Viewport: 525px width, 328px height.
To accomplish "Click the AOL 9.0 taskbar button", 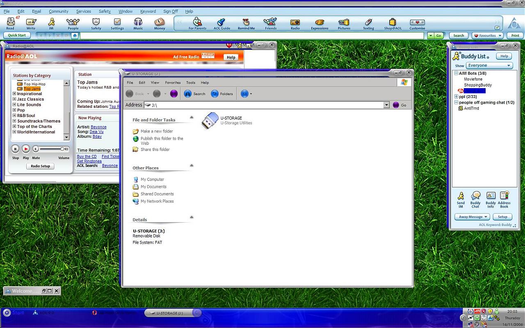I will (43, 313).
